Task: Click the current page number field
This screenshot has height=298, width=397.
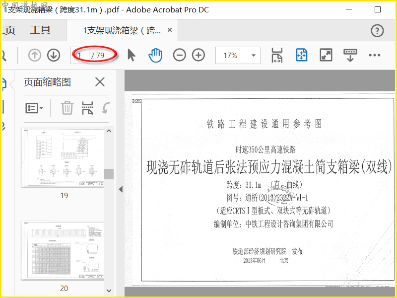Action: (80, 55)
